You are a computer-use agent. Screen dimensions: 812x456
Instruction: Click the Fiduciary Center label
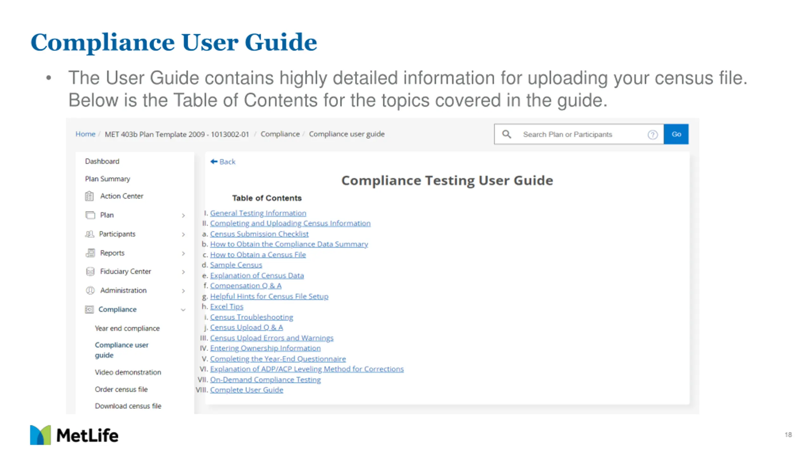point(126,271)
